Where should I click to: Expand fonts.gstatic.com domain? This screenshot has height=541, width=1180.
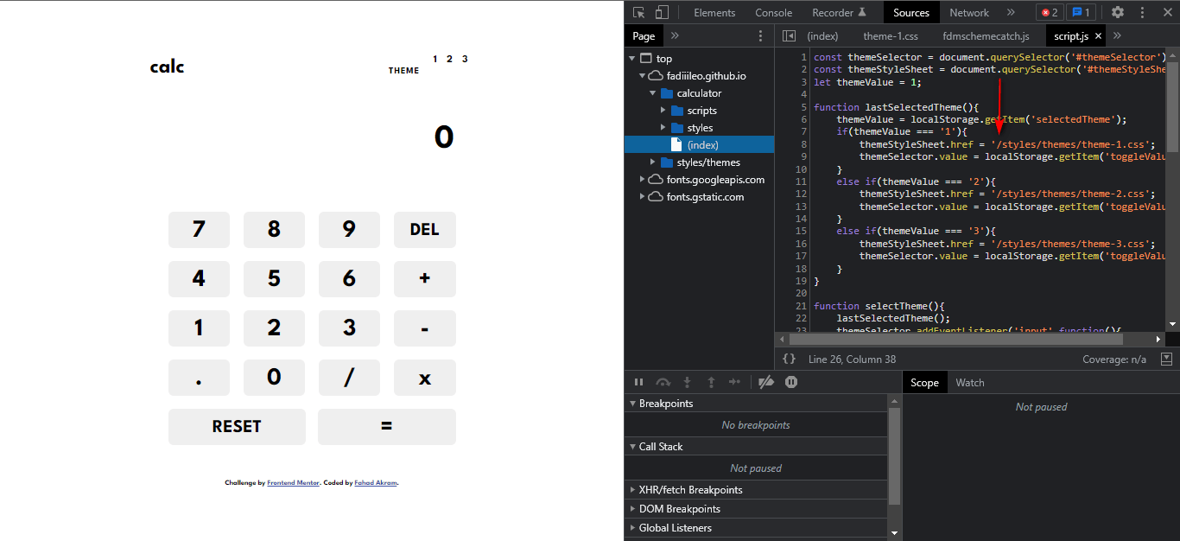click(x=642, y=197)
